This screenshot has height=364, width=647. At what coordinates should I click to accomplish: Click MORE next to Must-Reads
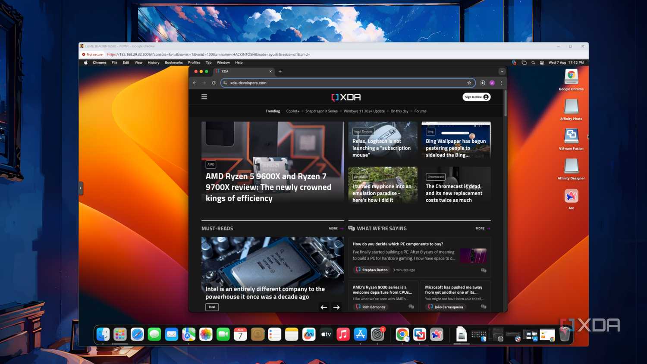tap(336, 229)
